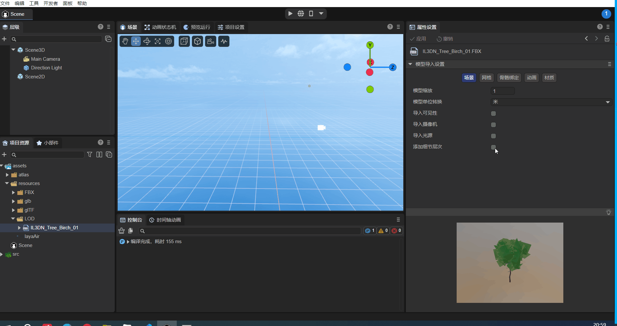Expand the FBX folder in assets
The height and width of the screenshot is (326, 617).
[13, 192]
